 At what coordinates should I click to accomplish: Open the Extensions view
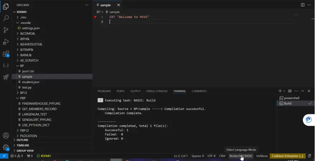(x=6, y=54)
